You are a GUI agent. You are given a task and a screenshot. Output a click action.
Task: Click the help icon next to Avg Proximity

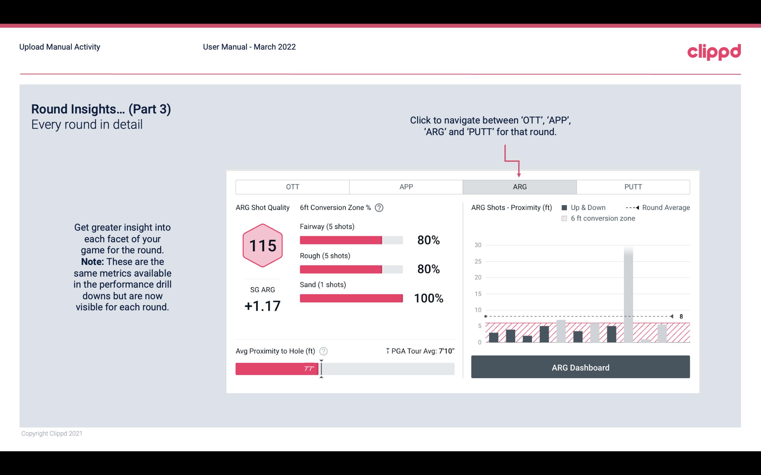pos(324,351)
